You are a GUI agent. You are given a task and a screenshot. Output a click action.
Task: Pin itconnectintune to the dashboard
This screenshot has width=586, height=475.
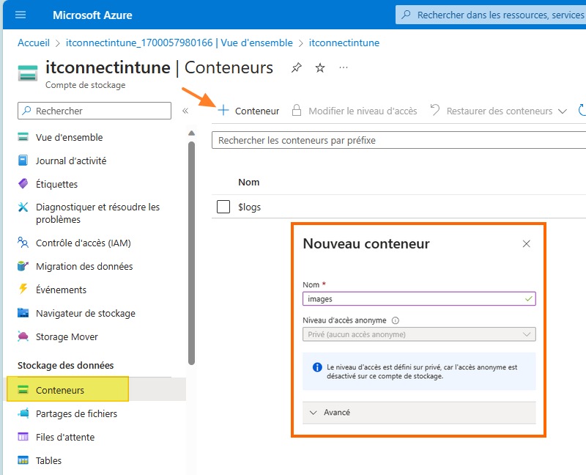coord(295,67)
